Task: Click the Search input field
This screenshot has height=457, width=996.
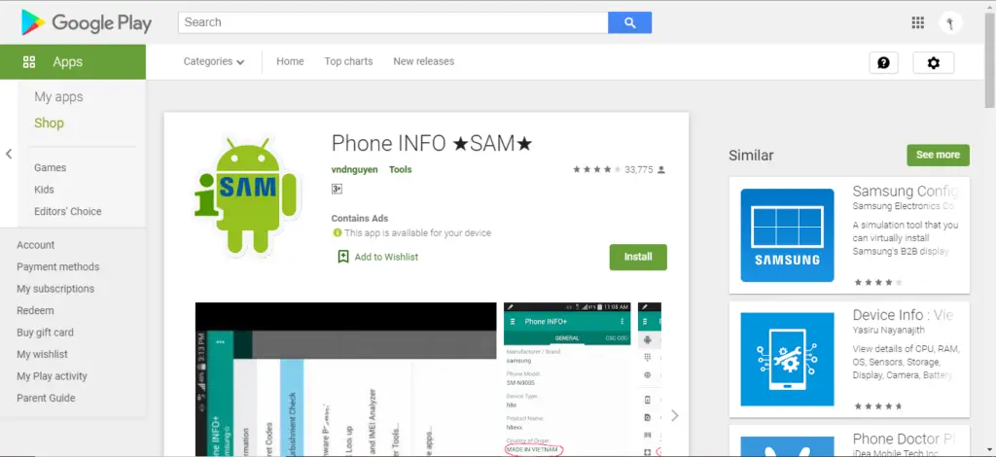Action: (393, 22)
